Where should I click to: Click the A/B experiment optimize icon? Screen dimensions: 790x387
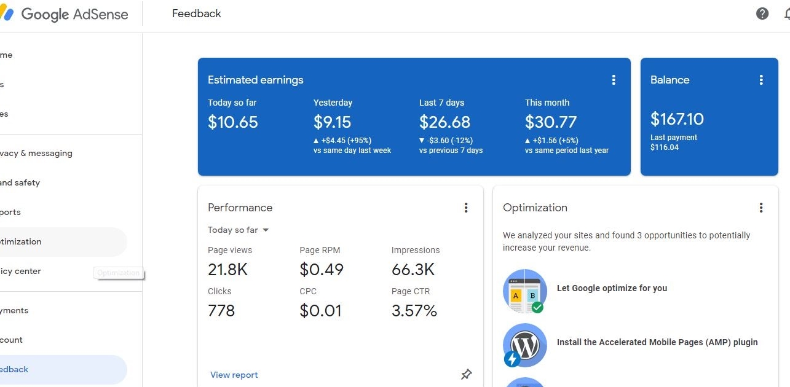pos(524,291)
